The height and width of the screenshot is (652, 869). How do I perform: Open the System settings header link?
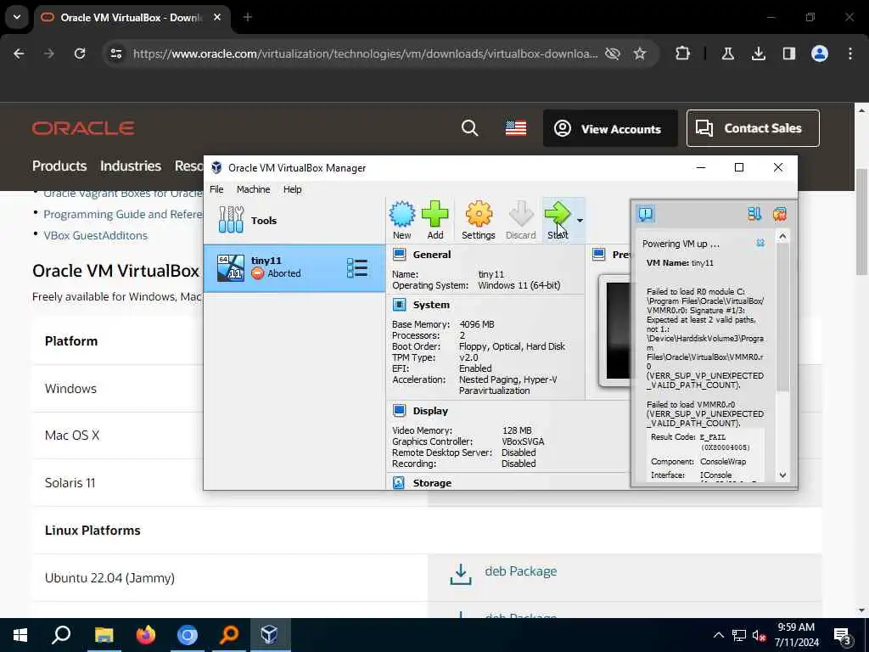coord(431,305)
